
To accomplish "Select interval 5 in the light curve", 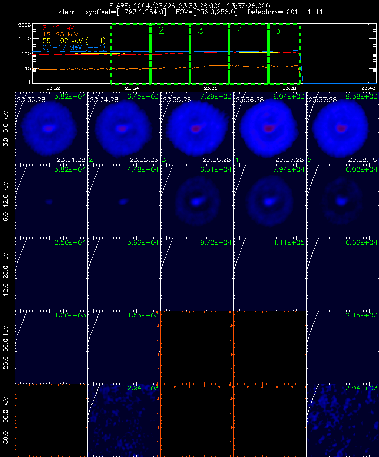I will (x=284, y=53).
